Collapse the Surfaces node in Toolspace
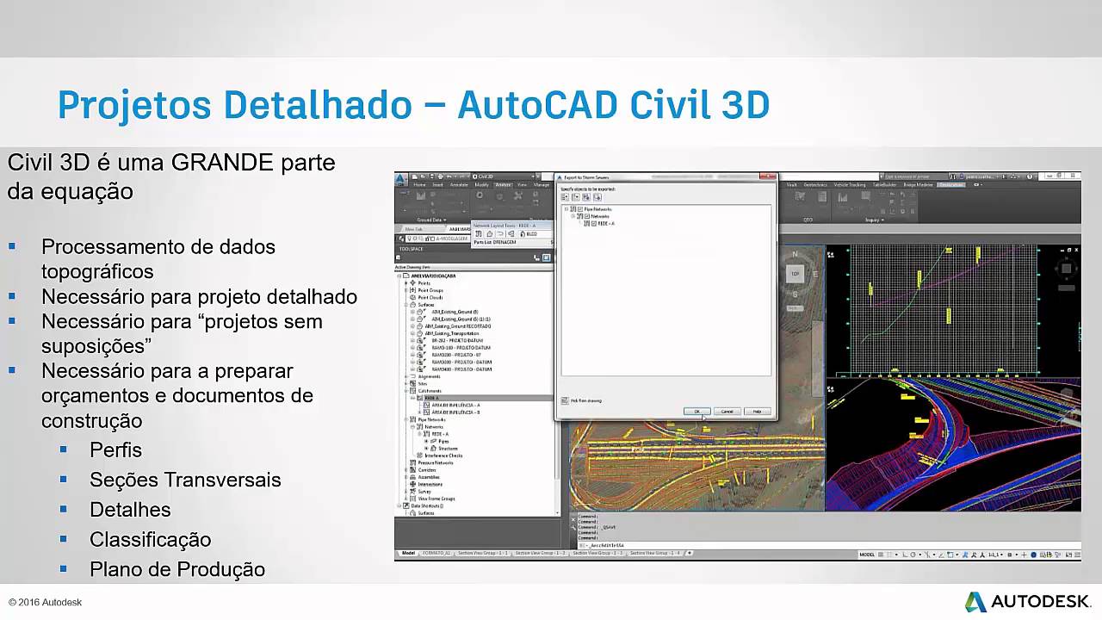Viewport: 1102px width, 620px height. click(406, 305)
